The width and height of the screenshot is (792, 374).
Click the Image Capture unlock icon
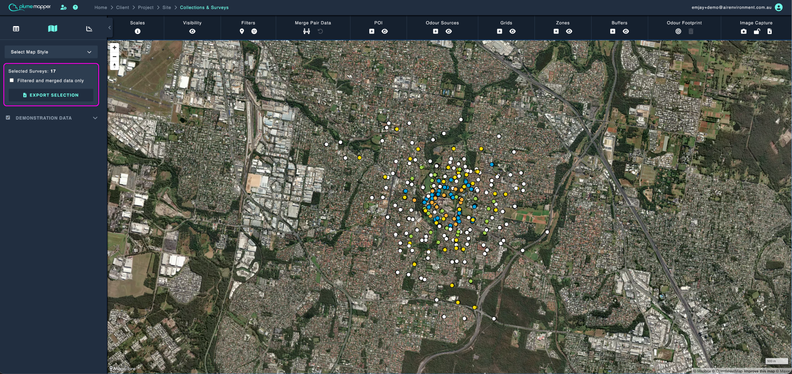(757, 31)
